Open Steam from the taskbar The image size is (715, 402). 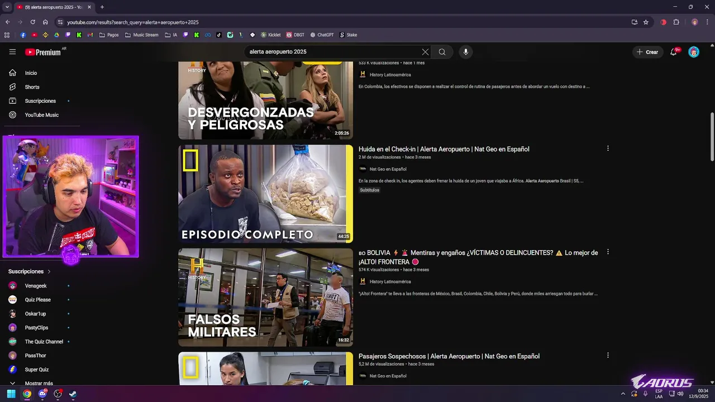73,394
